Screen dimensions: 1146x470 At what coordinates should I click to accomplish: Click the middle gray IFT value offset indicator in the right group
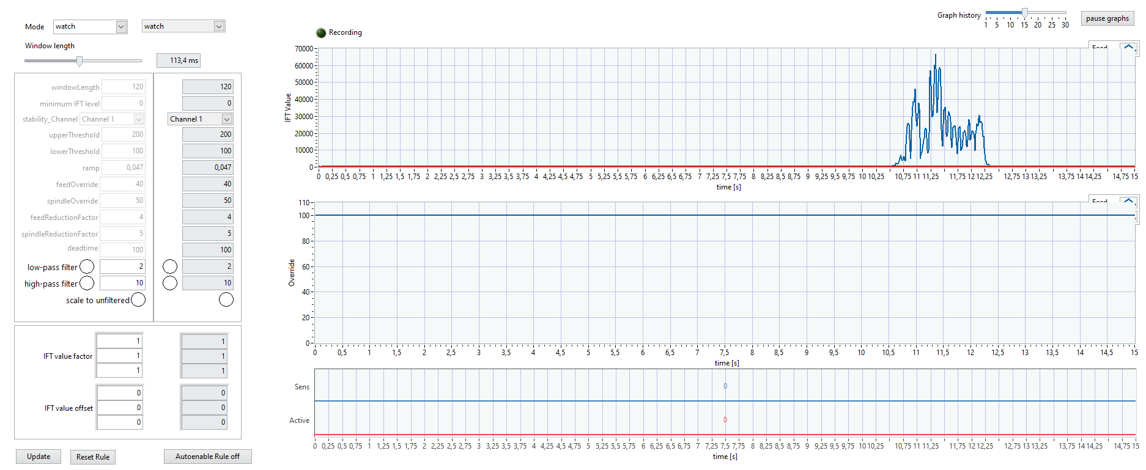point(205,408)
